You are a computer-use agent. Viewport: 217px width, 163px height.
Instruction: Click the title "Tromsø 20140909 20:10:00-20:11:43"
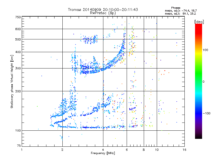(103, 10)
